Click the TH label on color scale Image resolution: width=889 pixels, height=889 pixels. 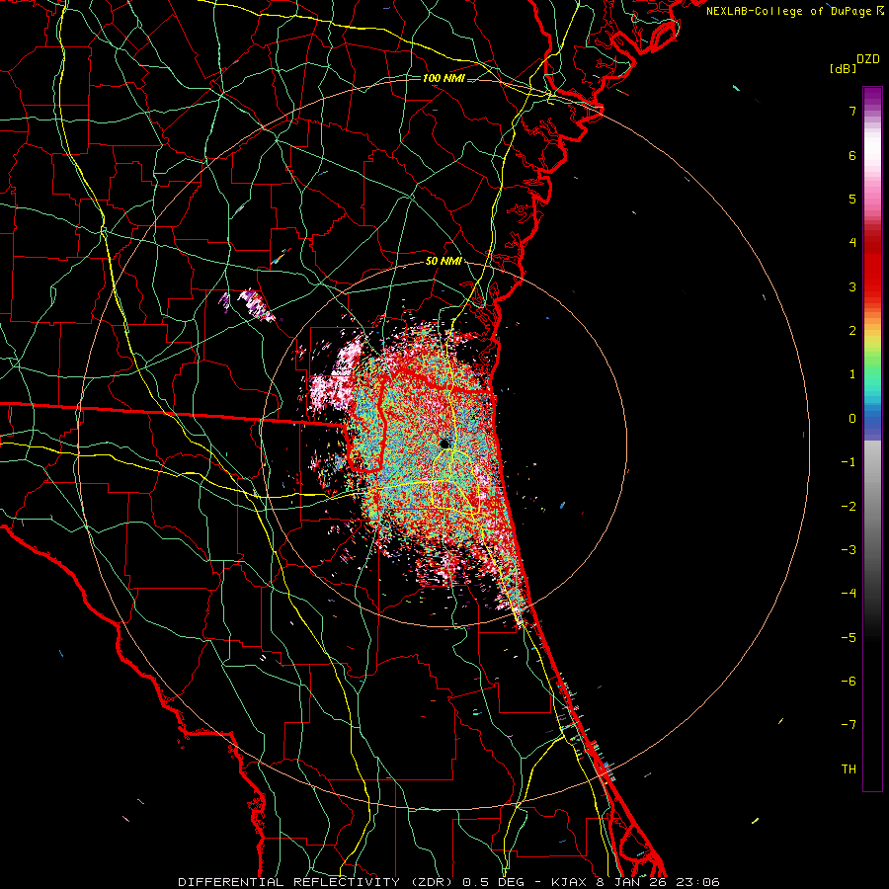[x=849, y=769]
